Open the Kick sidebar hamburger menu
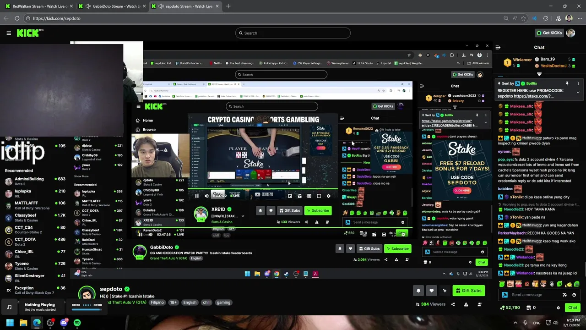The width and height of the screenshot is (586, 330). (9, 33)
